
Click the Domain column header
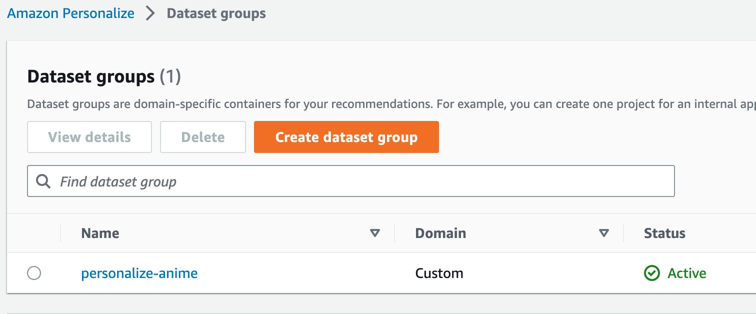click(440, 233)
